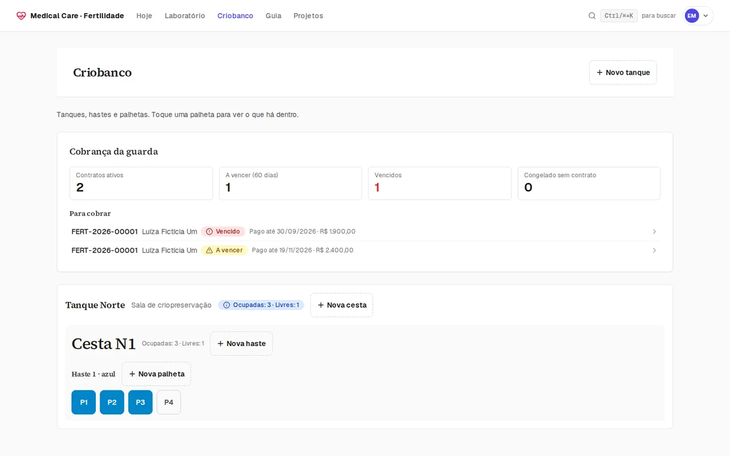Click the A vencer (60 dias) card
The image size is (730, 456).
[290, 184]
